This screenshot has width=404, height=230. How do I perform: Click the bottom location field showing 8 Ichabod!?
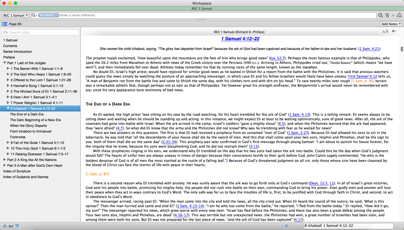tap(348, 226)
